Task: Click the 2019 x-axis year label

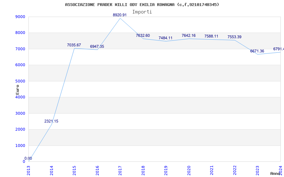Action: 166,170
